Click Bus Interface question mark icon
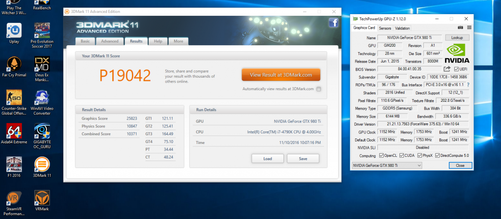 (468, 85)
